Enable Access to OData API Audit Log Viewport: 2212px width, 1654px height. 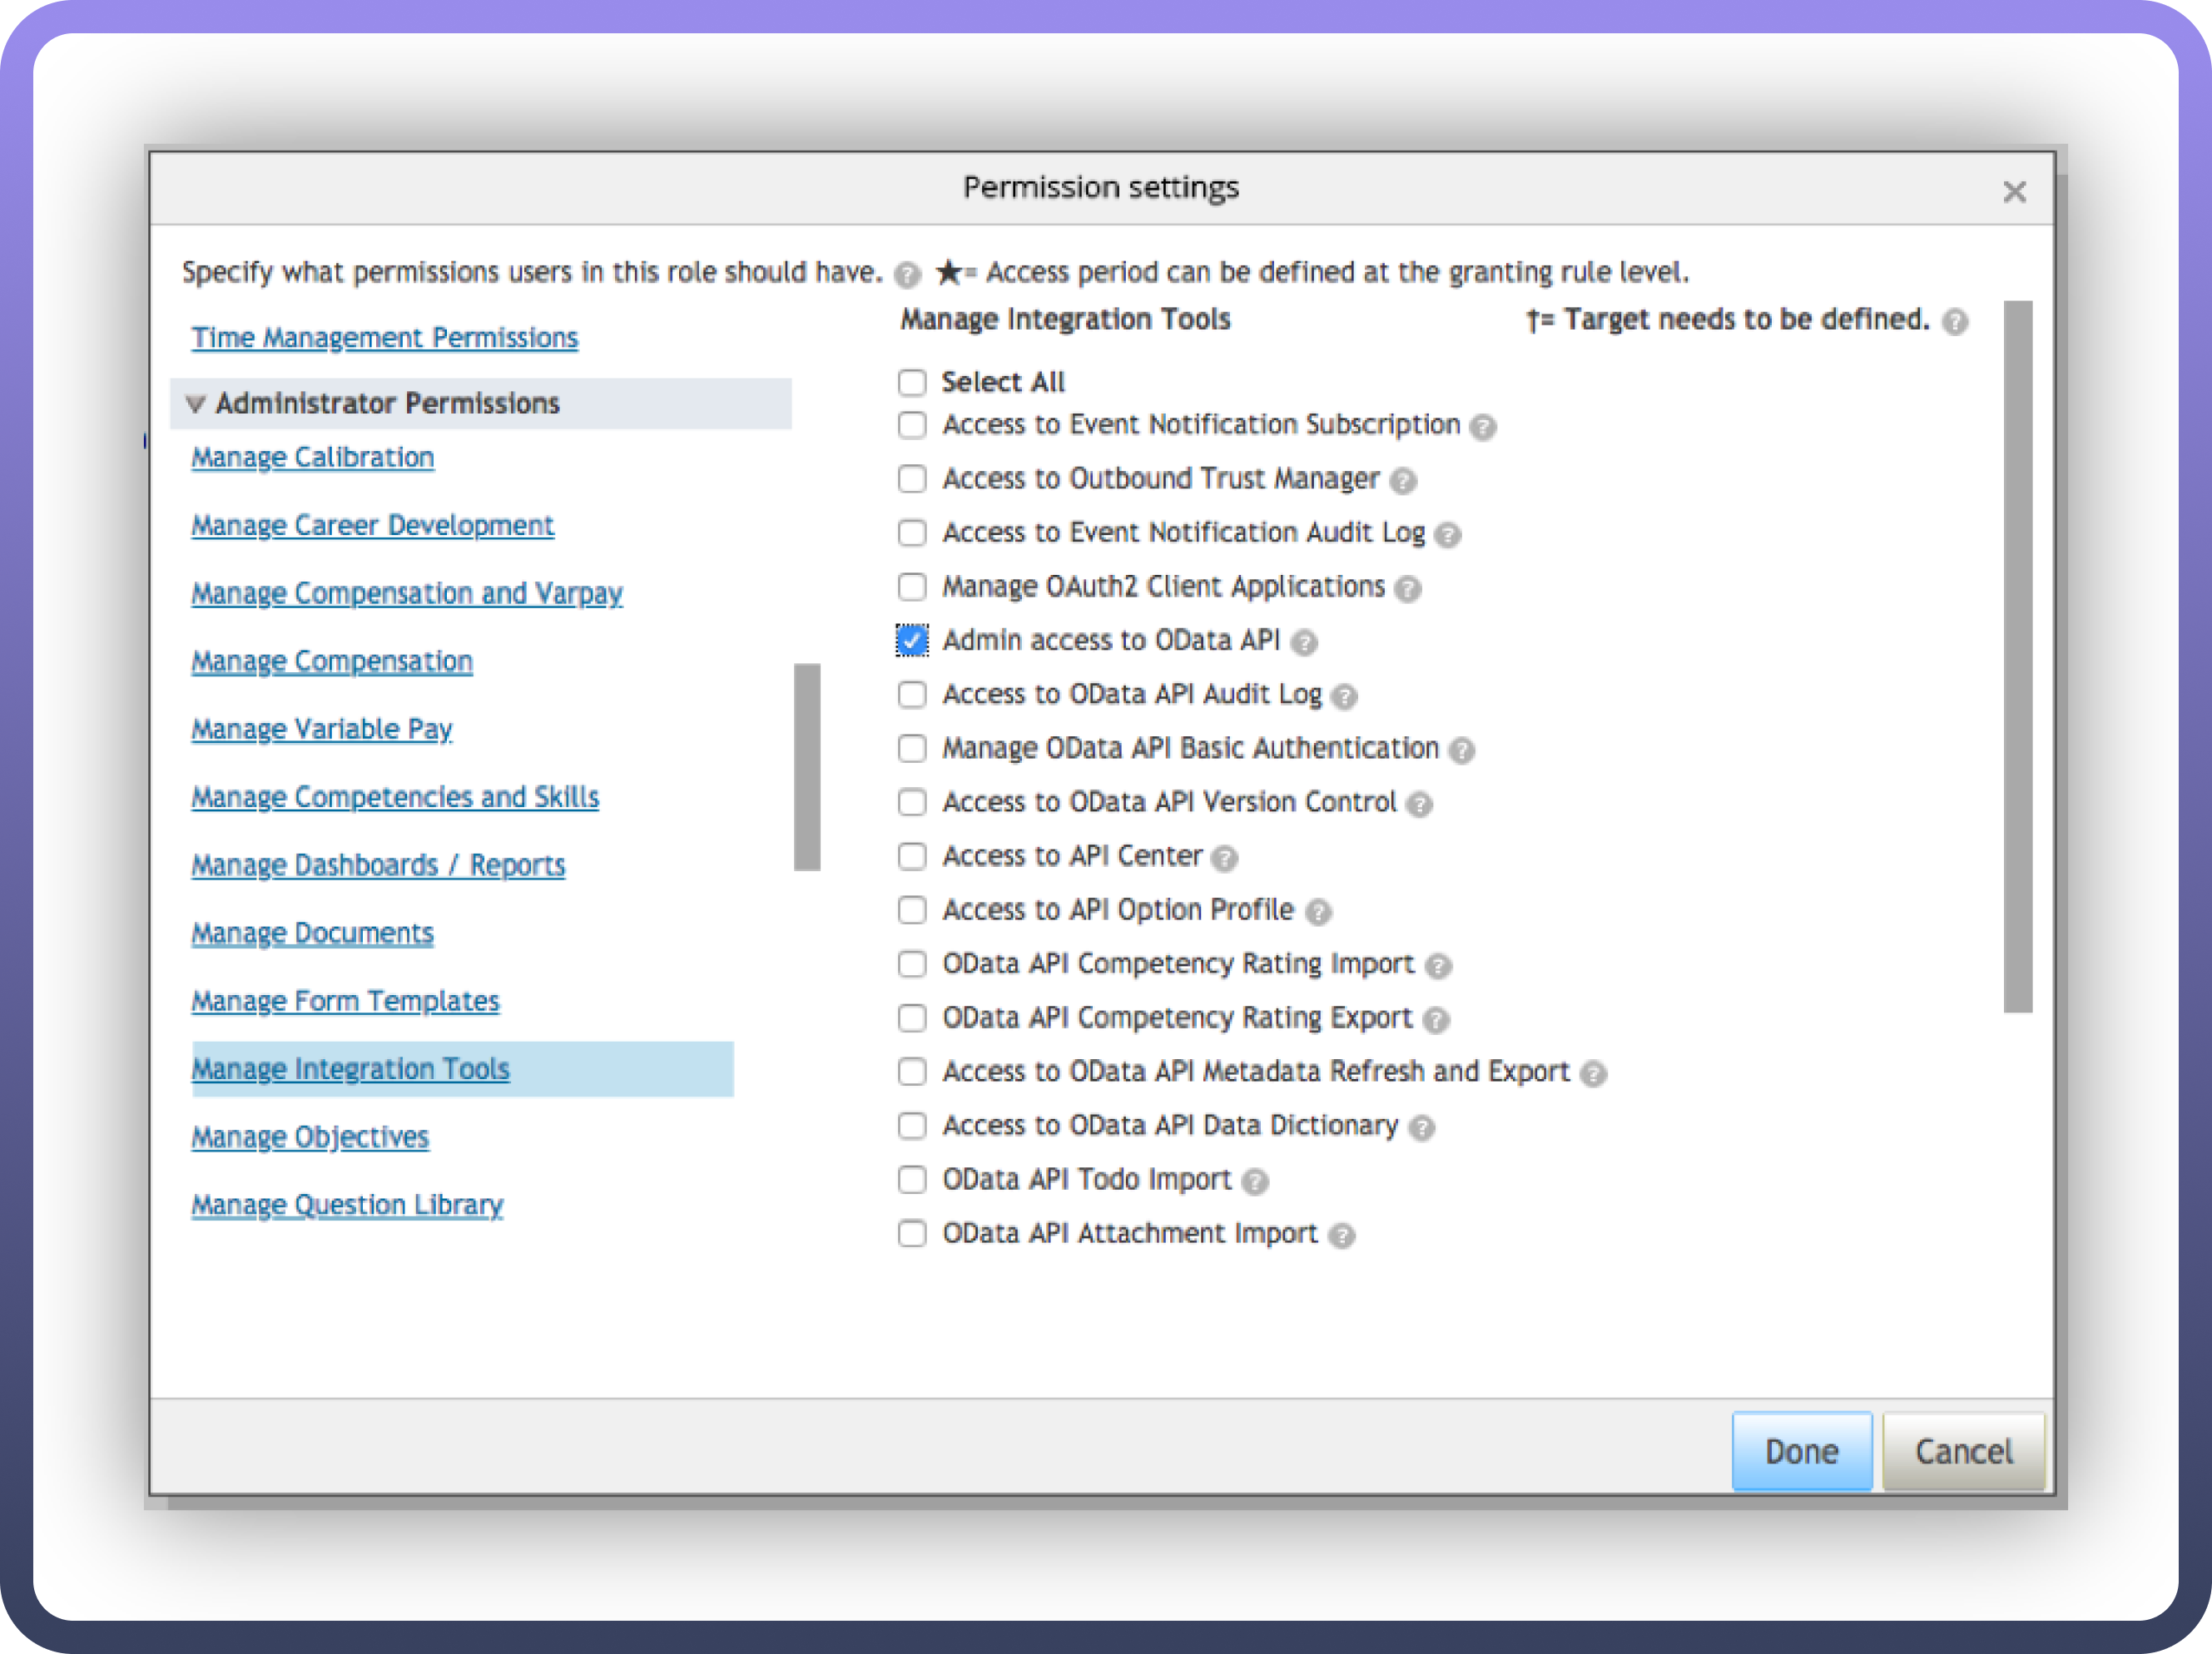tap(912, 694)
